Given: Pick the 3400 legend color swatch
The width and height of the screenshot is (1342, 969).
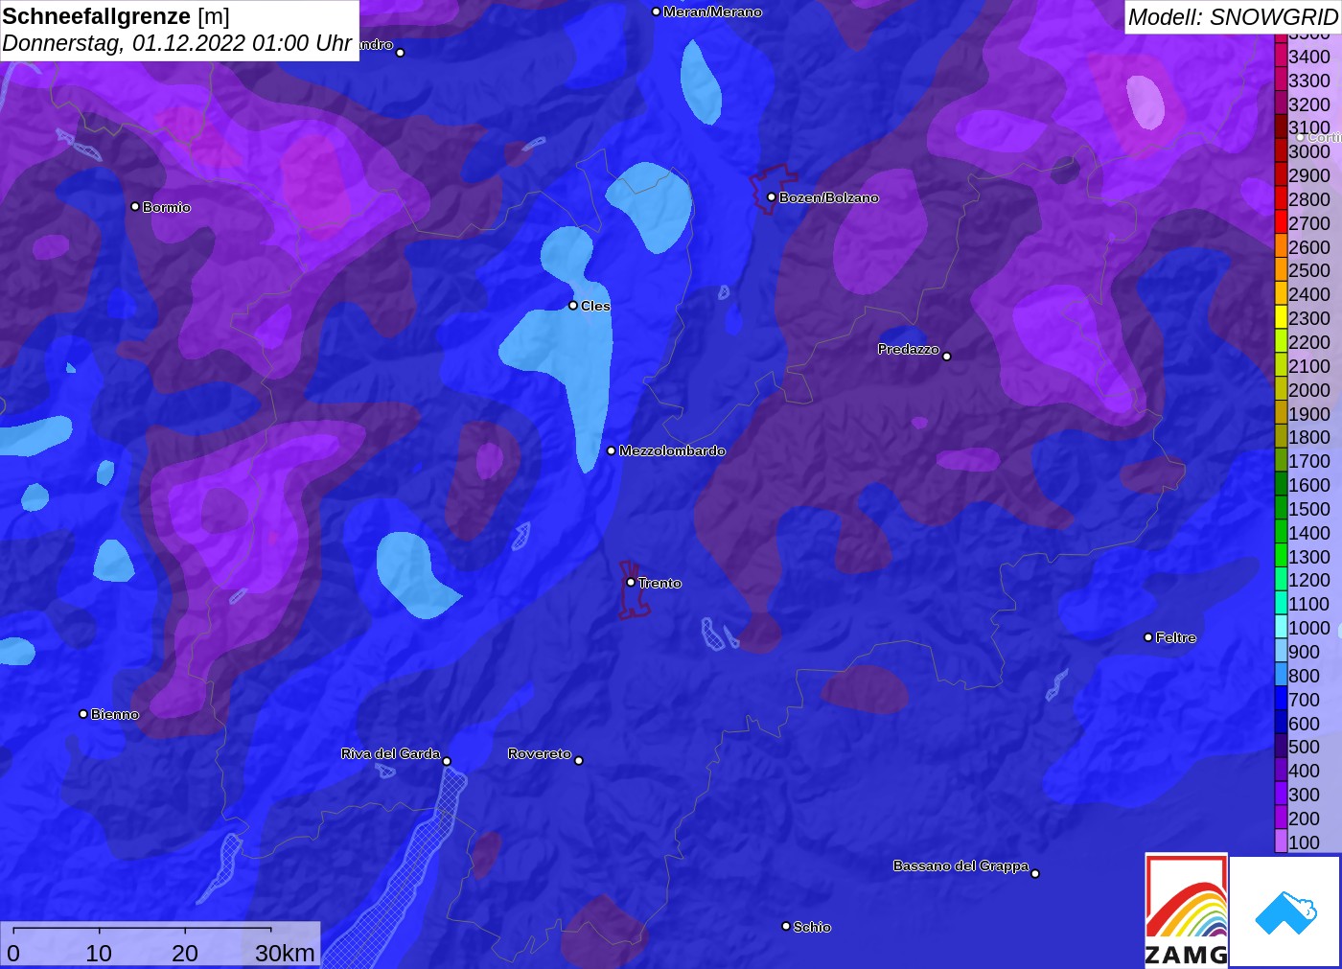Looking at the screenshot, I should 1281,57.
